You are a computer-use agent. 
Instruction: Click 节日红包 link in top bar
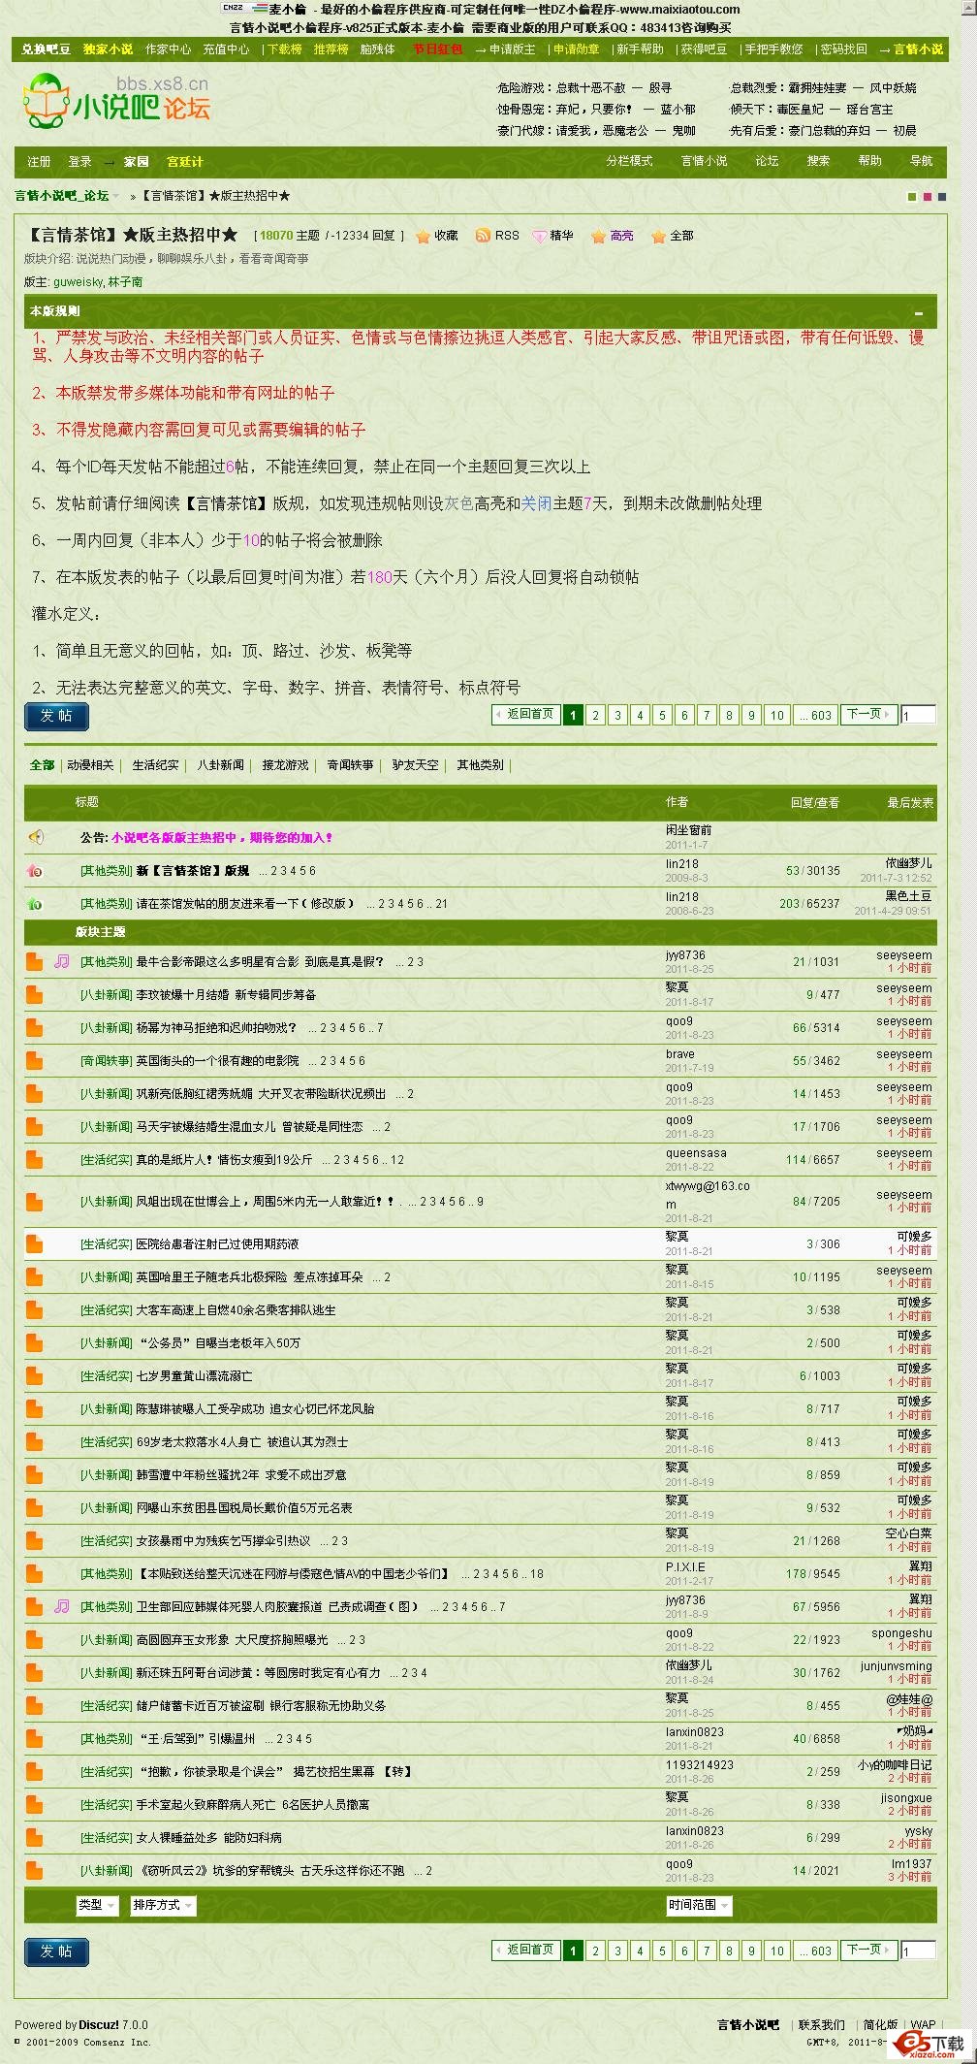coord(437,49)
